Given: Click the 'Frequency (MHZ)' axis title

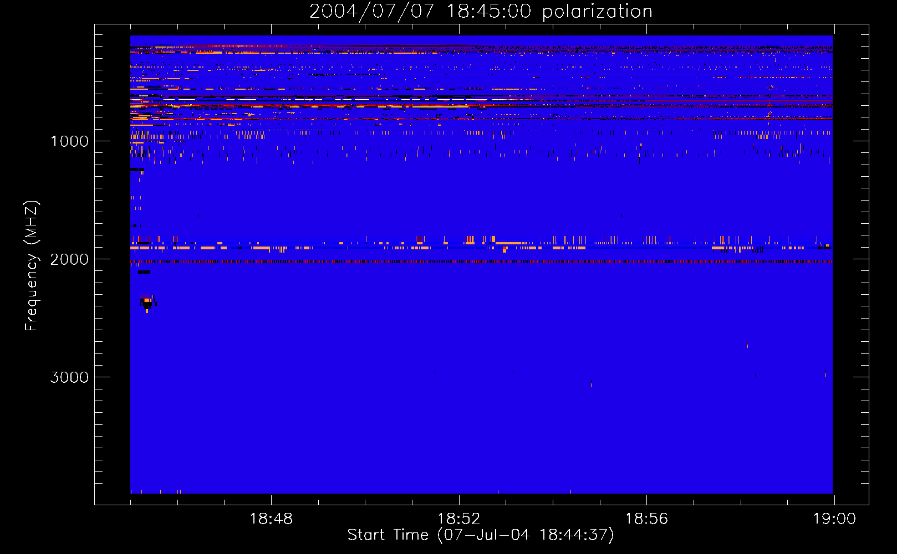Looking at the screenshot, I should [x=32, y=265].
